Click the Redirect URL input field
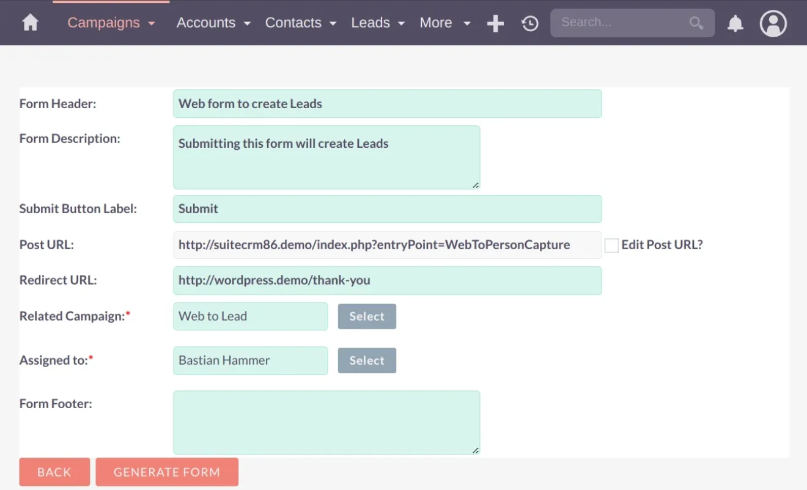Viewport: 807px width, 490px height. (387, 280)
